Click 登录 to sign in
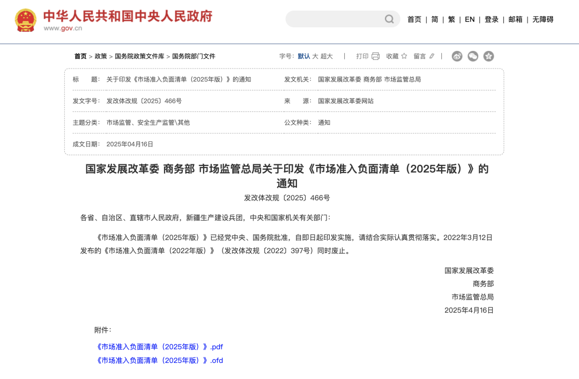This screenshot has height=379, width=579. (492, 19)
